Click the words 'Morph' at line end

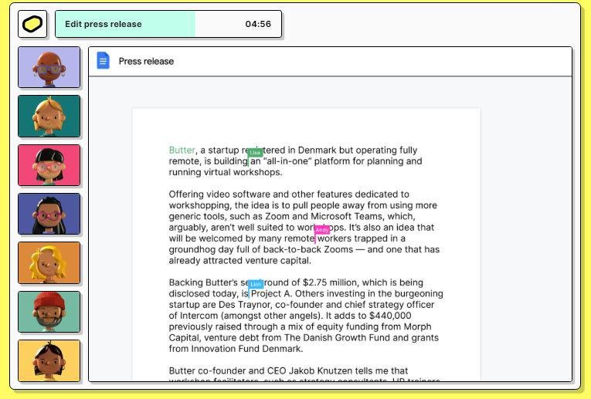417,326
